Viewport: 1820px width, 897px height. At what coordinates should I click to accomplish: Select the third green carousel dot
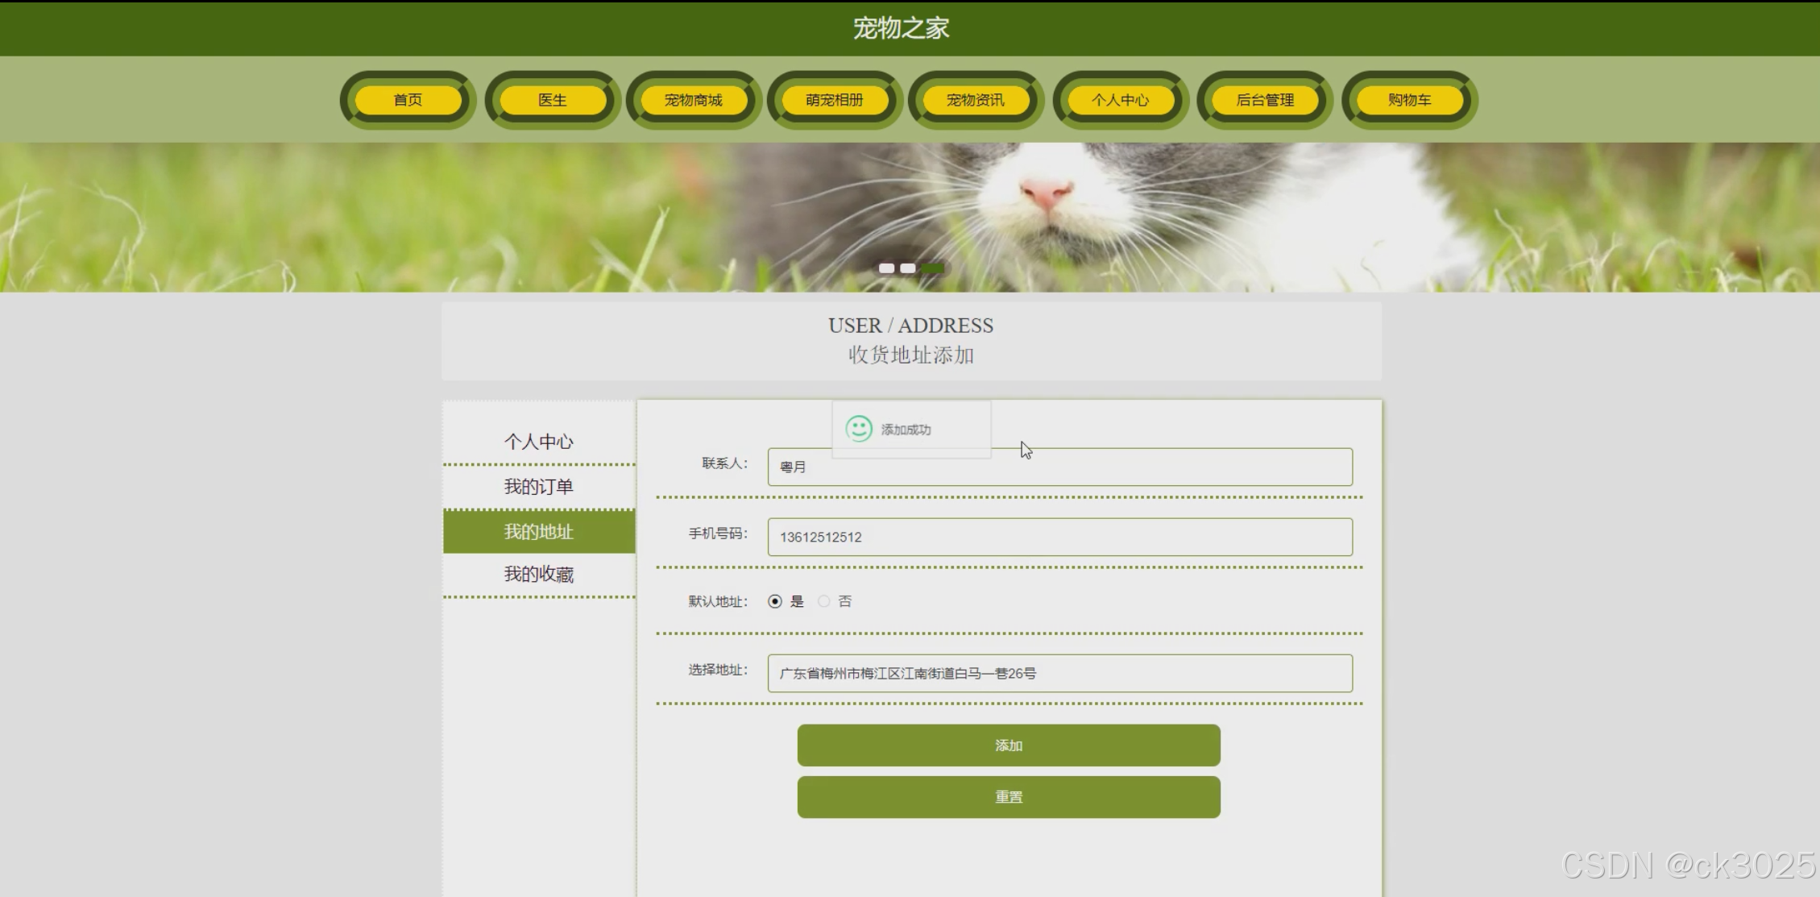click(x=932, y=268)
